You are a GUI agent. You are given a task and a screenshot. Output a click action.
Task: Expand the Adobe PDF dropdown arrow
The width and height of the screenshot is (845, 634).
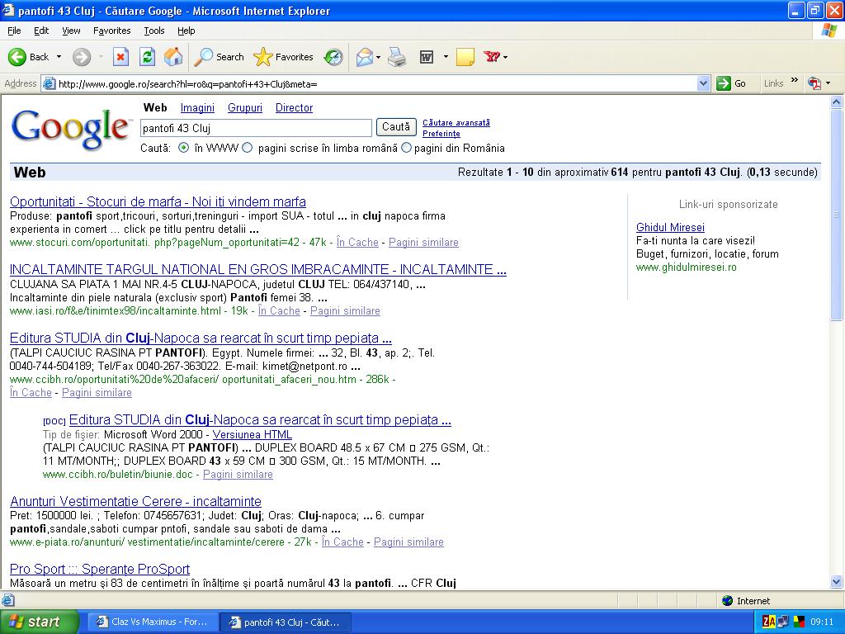point(828,83)
